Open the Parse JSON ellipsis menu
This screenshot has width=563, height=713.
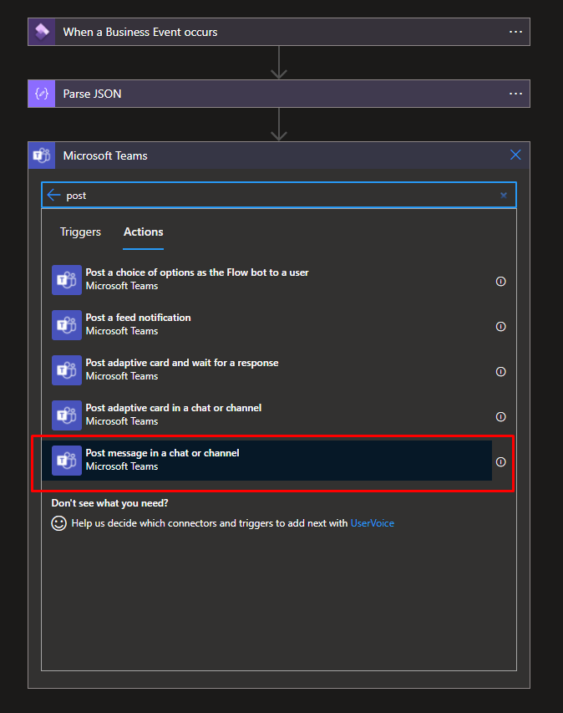pyautogui.click(x=515, y=94)
